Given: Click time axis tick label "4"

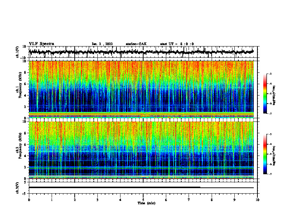Looking at the screenshot, I should (120, 200).
